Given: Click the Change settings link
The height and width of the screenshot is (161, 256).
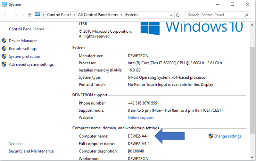Looking at the screenshot, I should pyautogui.click(x=227, y=136).
